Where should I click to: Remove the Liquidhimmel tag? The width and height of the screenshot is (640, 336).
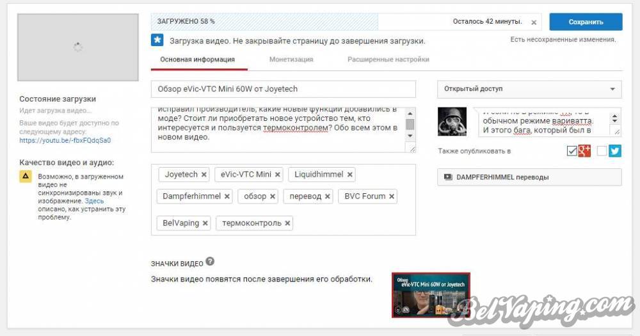(x=350, y=175)
